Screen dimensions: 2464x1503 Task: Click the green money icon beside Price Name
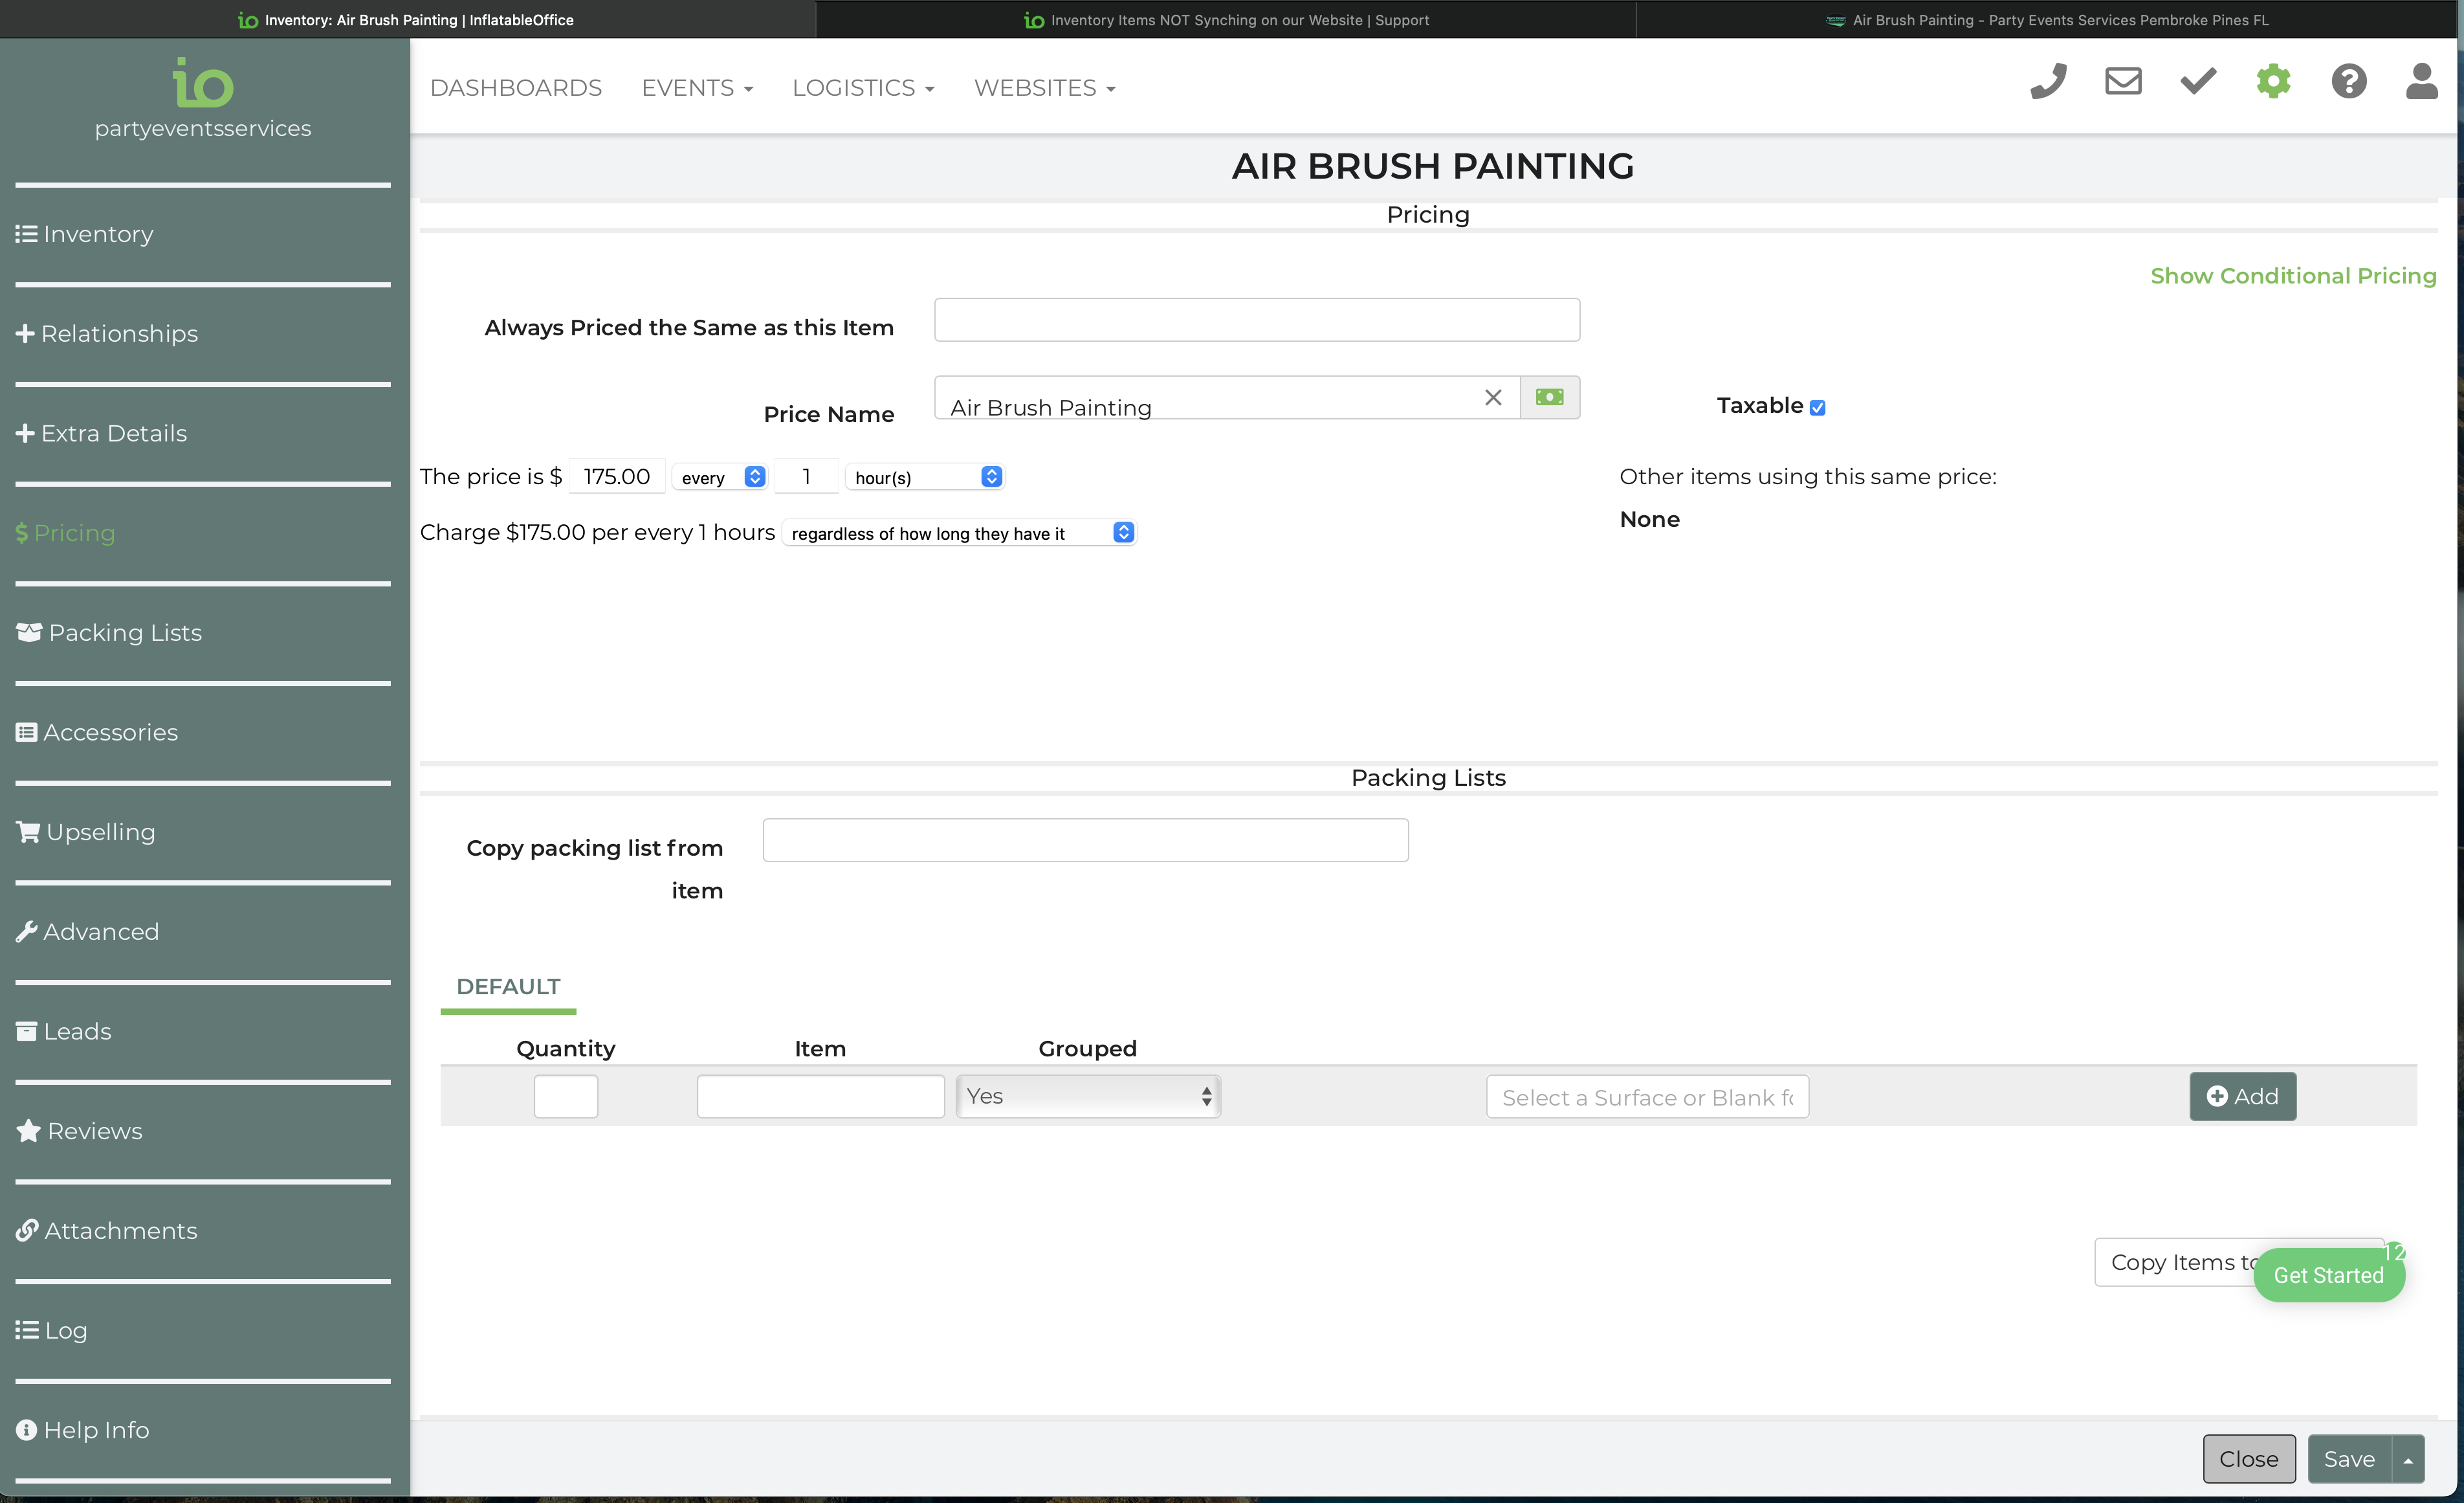1549,397
